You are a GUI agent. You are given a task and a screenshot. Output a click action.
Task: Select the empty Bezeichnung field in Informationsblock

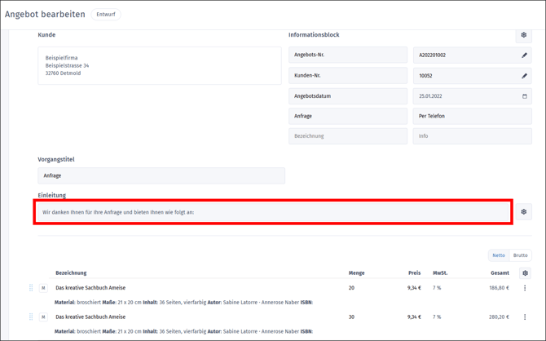[x=348, y=136]
